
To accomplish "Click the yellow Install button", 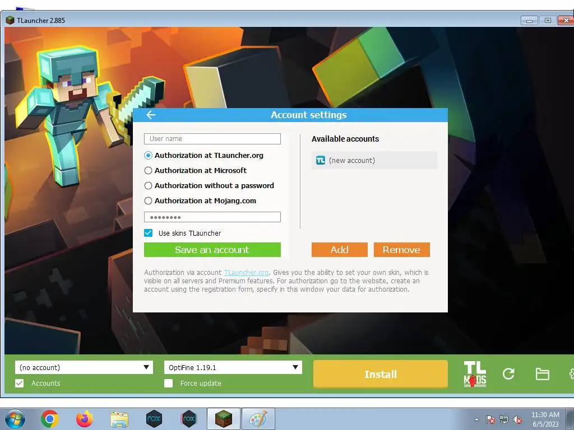I will click(381, 374).
